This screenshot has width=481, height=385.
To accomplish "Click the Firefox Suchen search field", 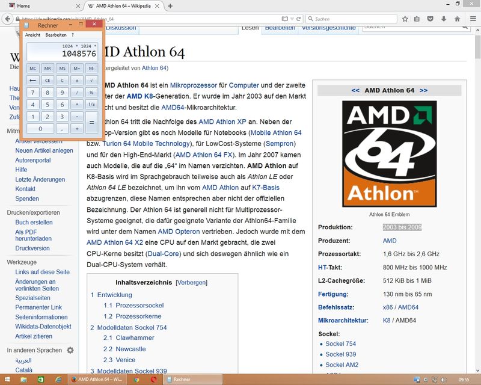I will coord(355,19).
